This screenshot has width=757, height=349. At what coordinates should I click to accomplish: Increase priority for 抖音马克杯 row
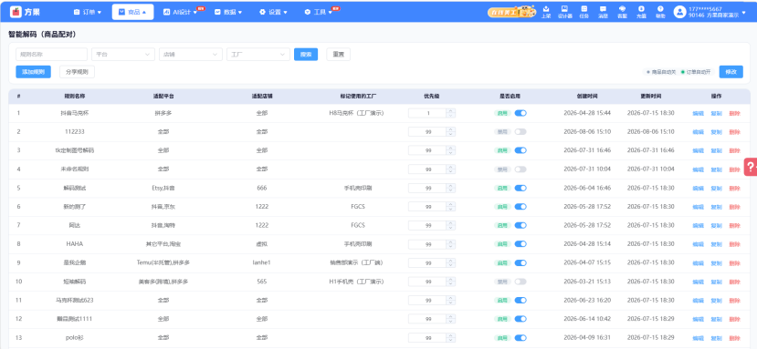point(451,111)
